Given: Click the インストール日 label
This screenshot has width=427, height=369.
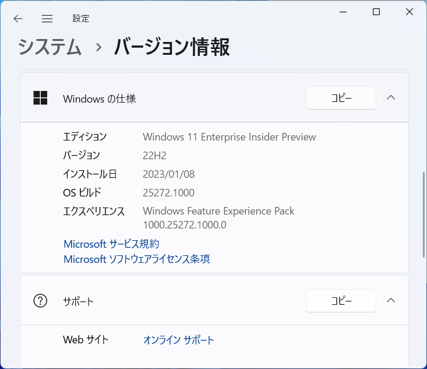Looking at the screenshot, I should coord(90,174).
